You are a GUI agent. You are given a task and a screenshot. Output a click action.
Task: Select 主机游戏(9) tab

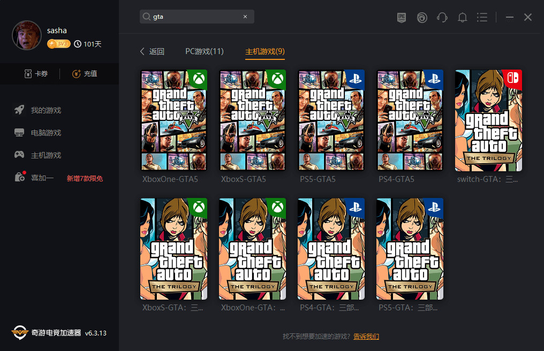pos(265,51)
